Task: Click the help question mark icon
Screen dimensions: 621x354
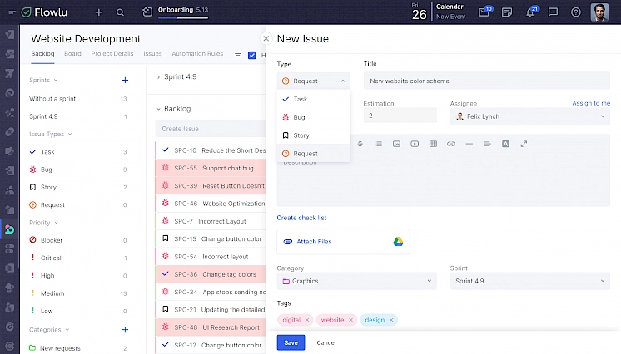Action: [x=576, y=12]
